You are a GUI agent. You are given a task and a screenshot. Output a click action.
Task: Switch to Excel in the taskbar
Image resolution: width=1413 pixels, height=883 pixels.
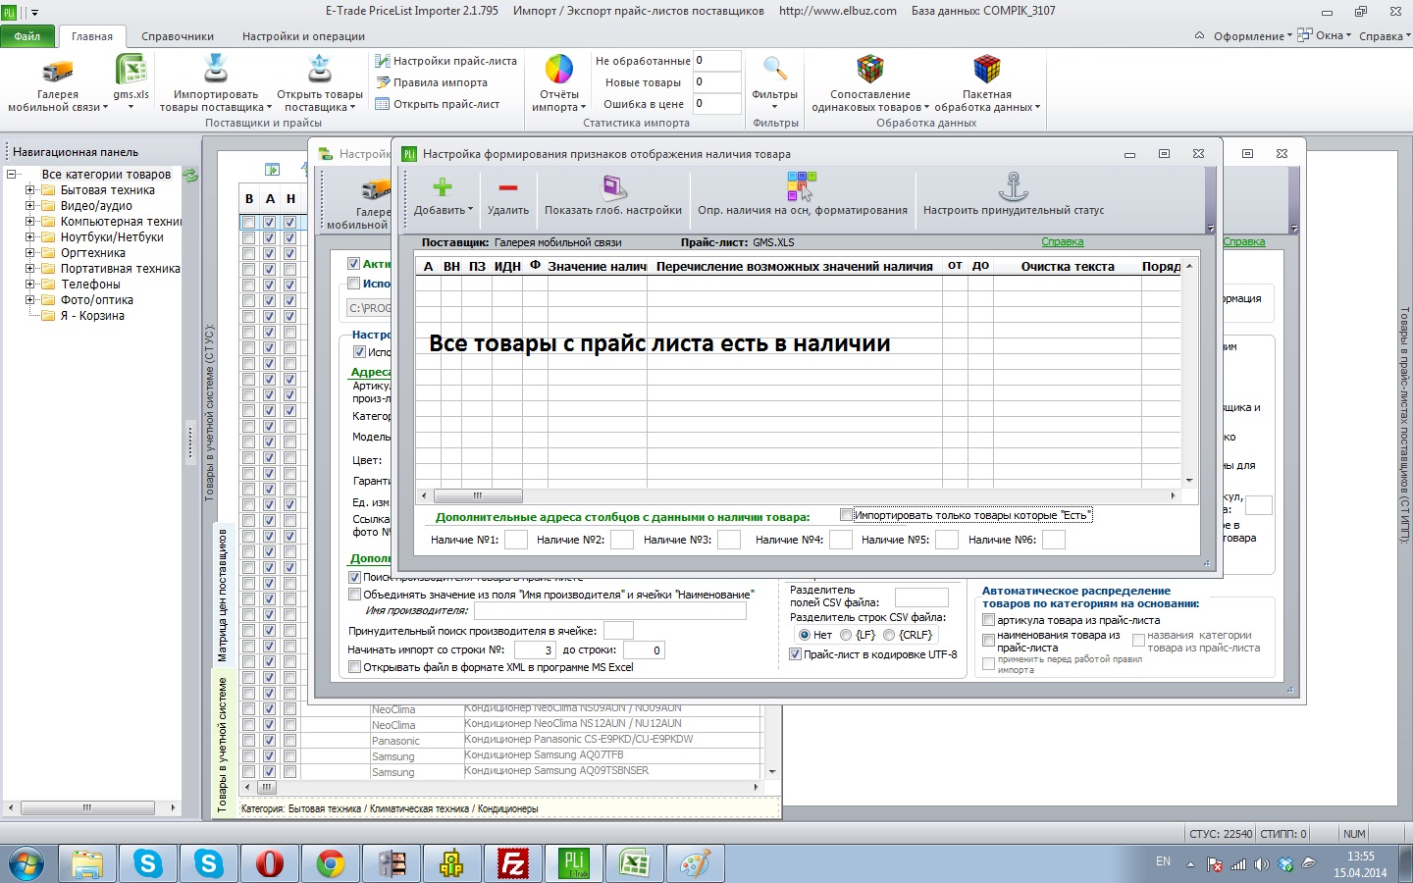click(635, 864)
